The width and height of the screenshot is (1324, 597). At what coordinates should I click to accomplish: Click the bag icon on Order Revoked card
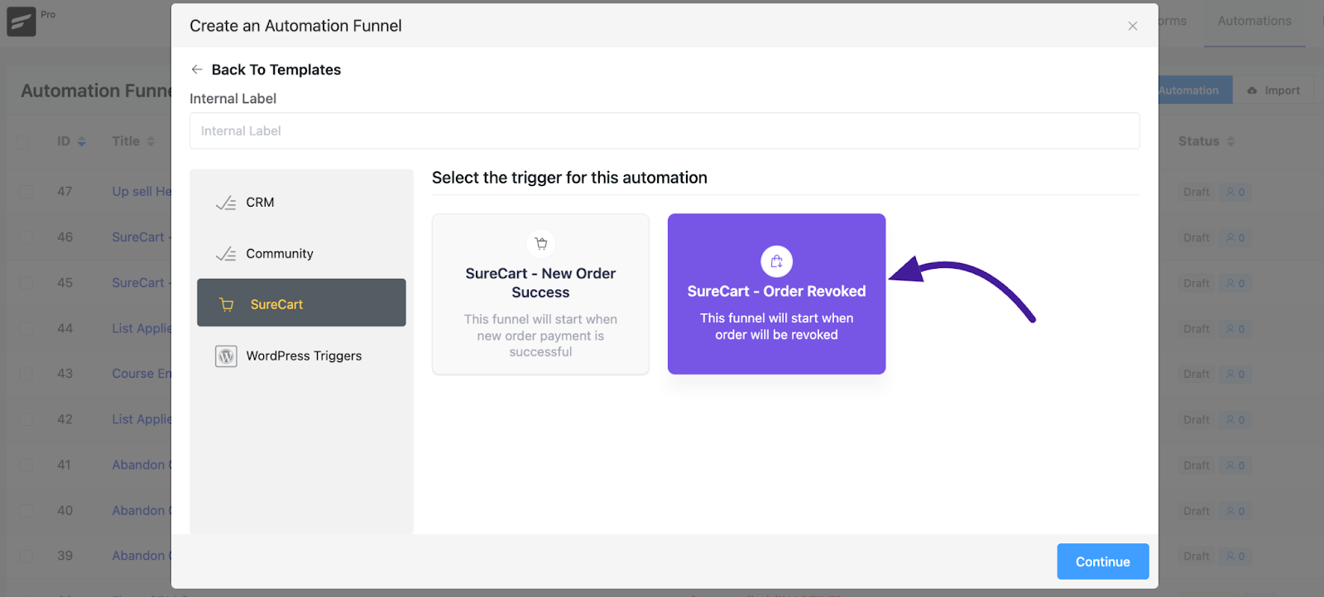[x=776, y=261]
